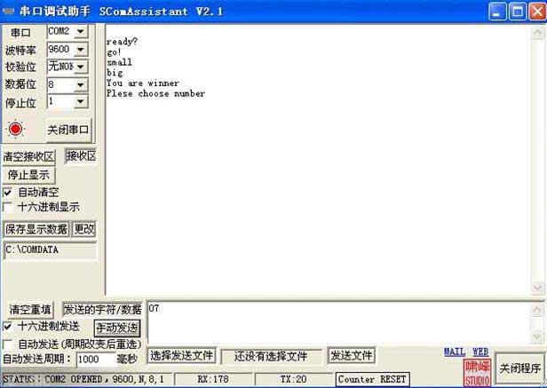This screenshot has height=388, width=547.
Task: Enable 十六进制显示 hex display checkbox
Action: pyautogui.click(x=8, y=207)
